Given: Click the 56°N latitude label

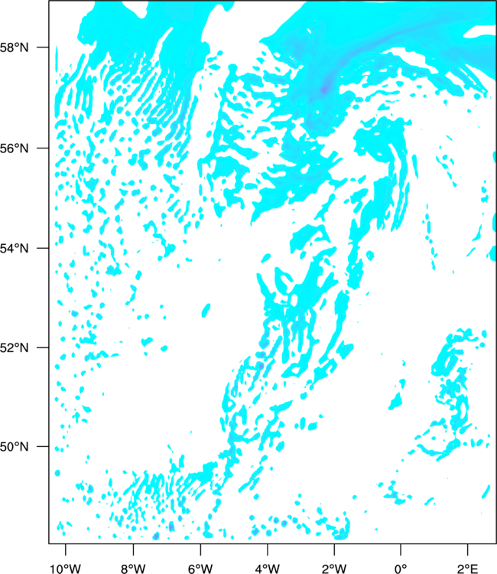Looking at the screenshot, I should (15, 148).
